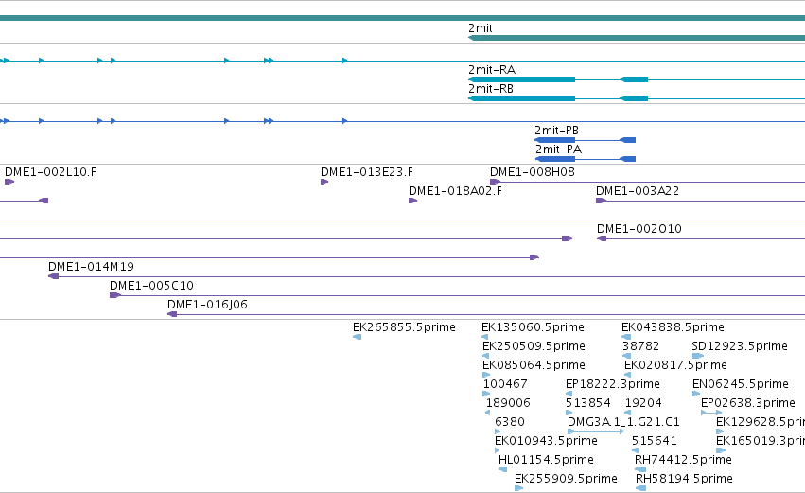Select the EK165019.3prime EST label
The width and height of the screenshot is (805, 493).
761,442
